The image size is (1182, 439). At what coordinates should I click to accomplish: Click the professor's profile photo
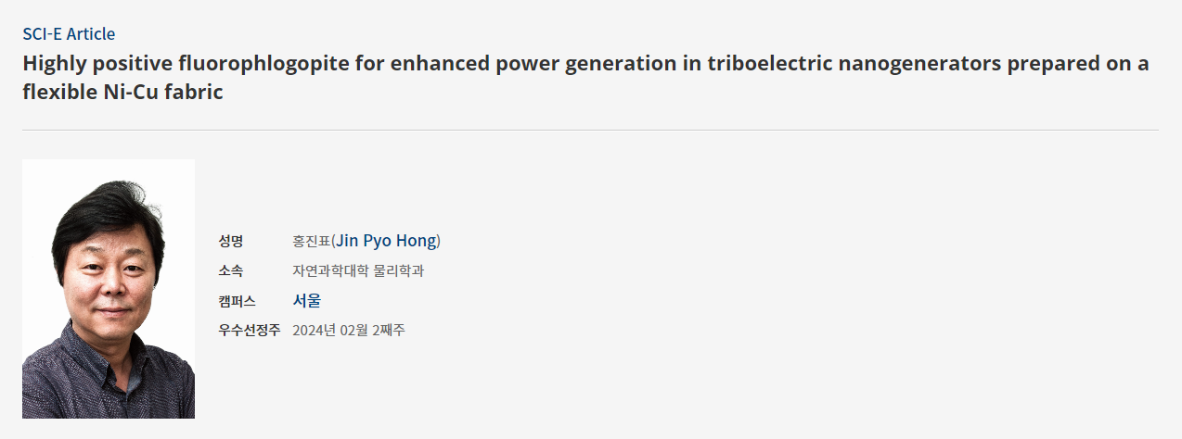tap(109, 288)
